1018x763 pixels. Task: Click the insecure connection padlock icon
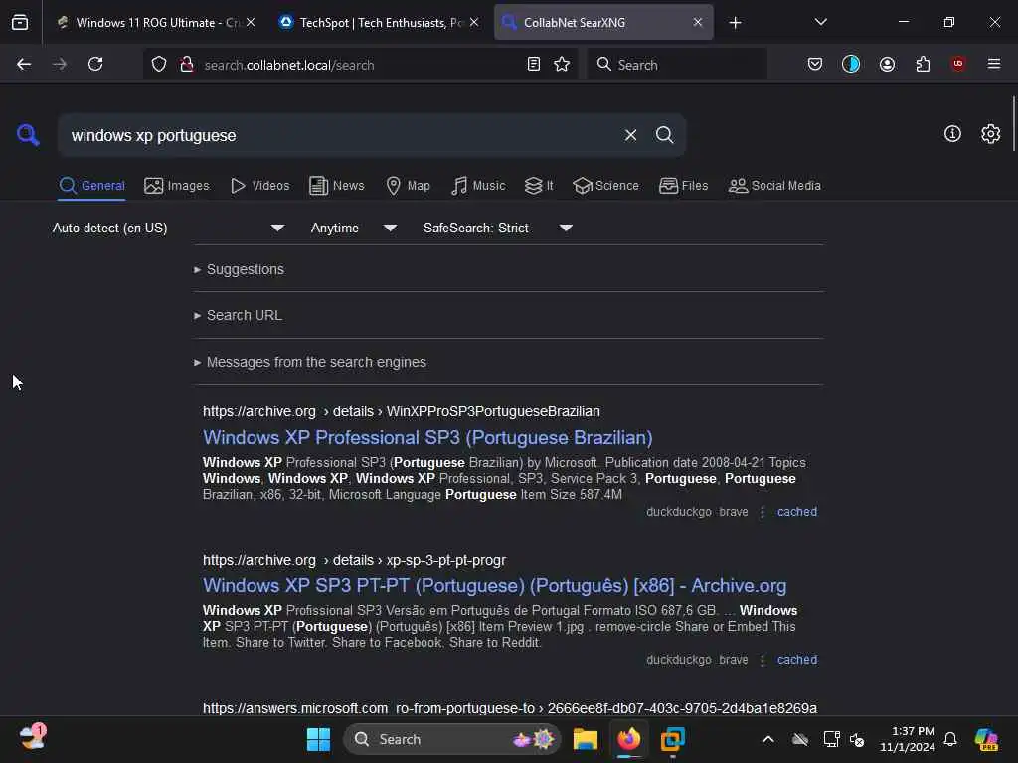coord(187,65)
